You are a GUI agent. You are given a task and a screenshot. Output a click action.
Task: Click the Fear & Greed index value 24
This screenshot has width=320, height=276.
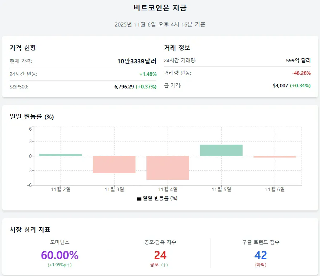coord(160,255)
